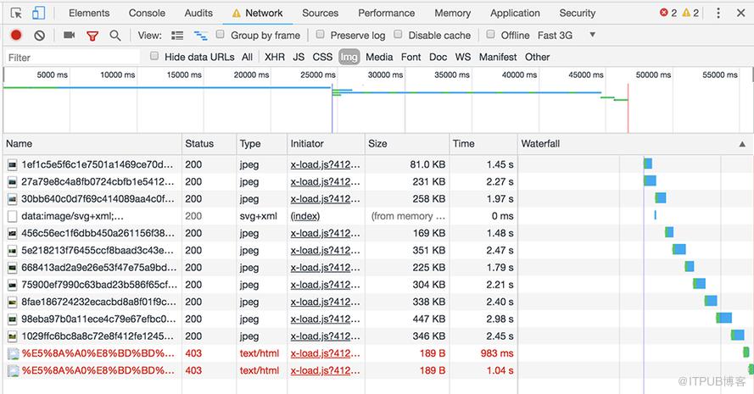The width and height of the screenshot is (754, 394).
Task: Click the 25000 ms timeline overview marker
Action: point(318,75)
